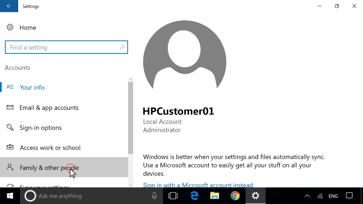363x204 pixels.
Task: Click the Find a setting search field
Action: 66,47
